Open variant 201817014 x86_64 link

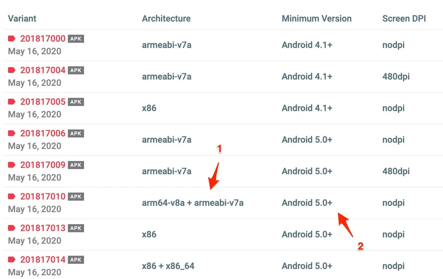(x=43, y=260)
